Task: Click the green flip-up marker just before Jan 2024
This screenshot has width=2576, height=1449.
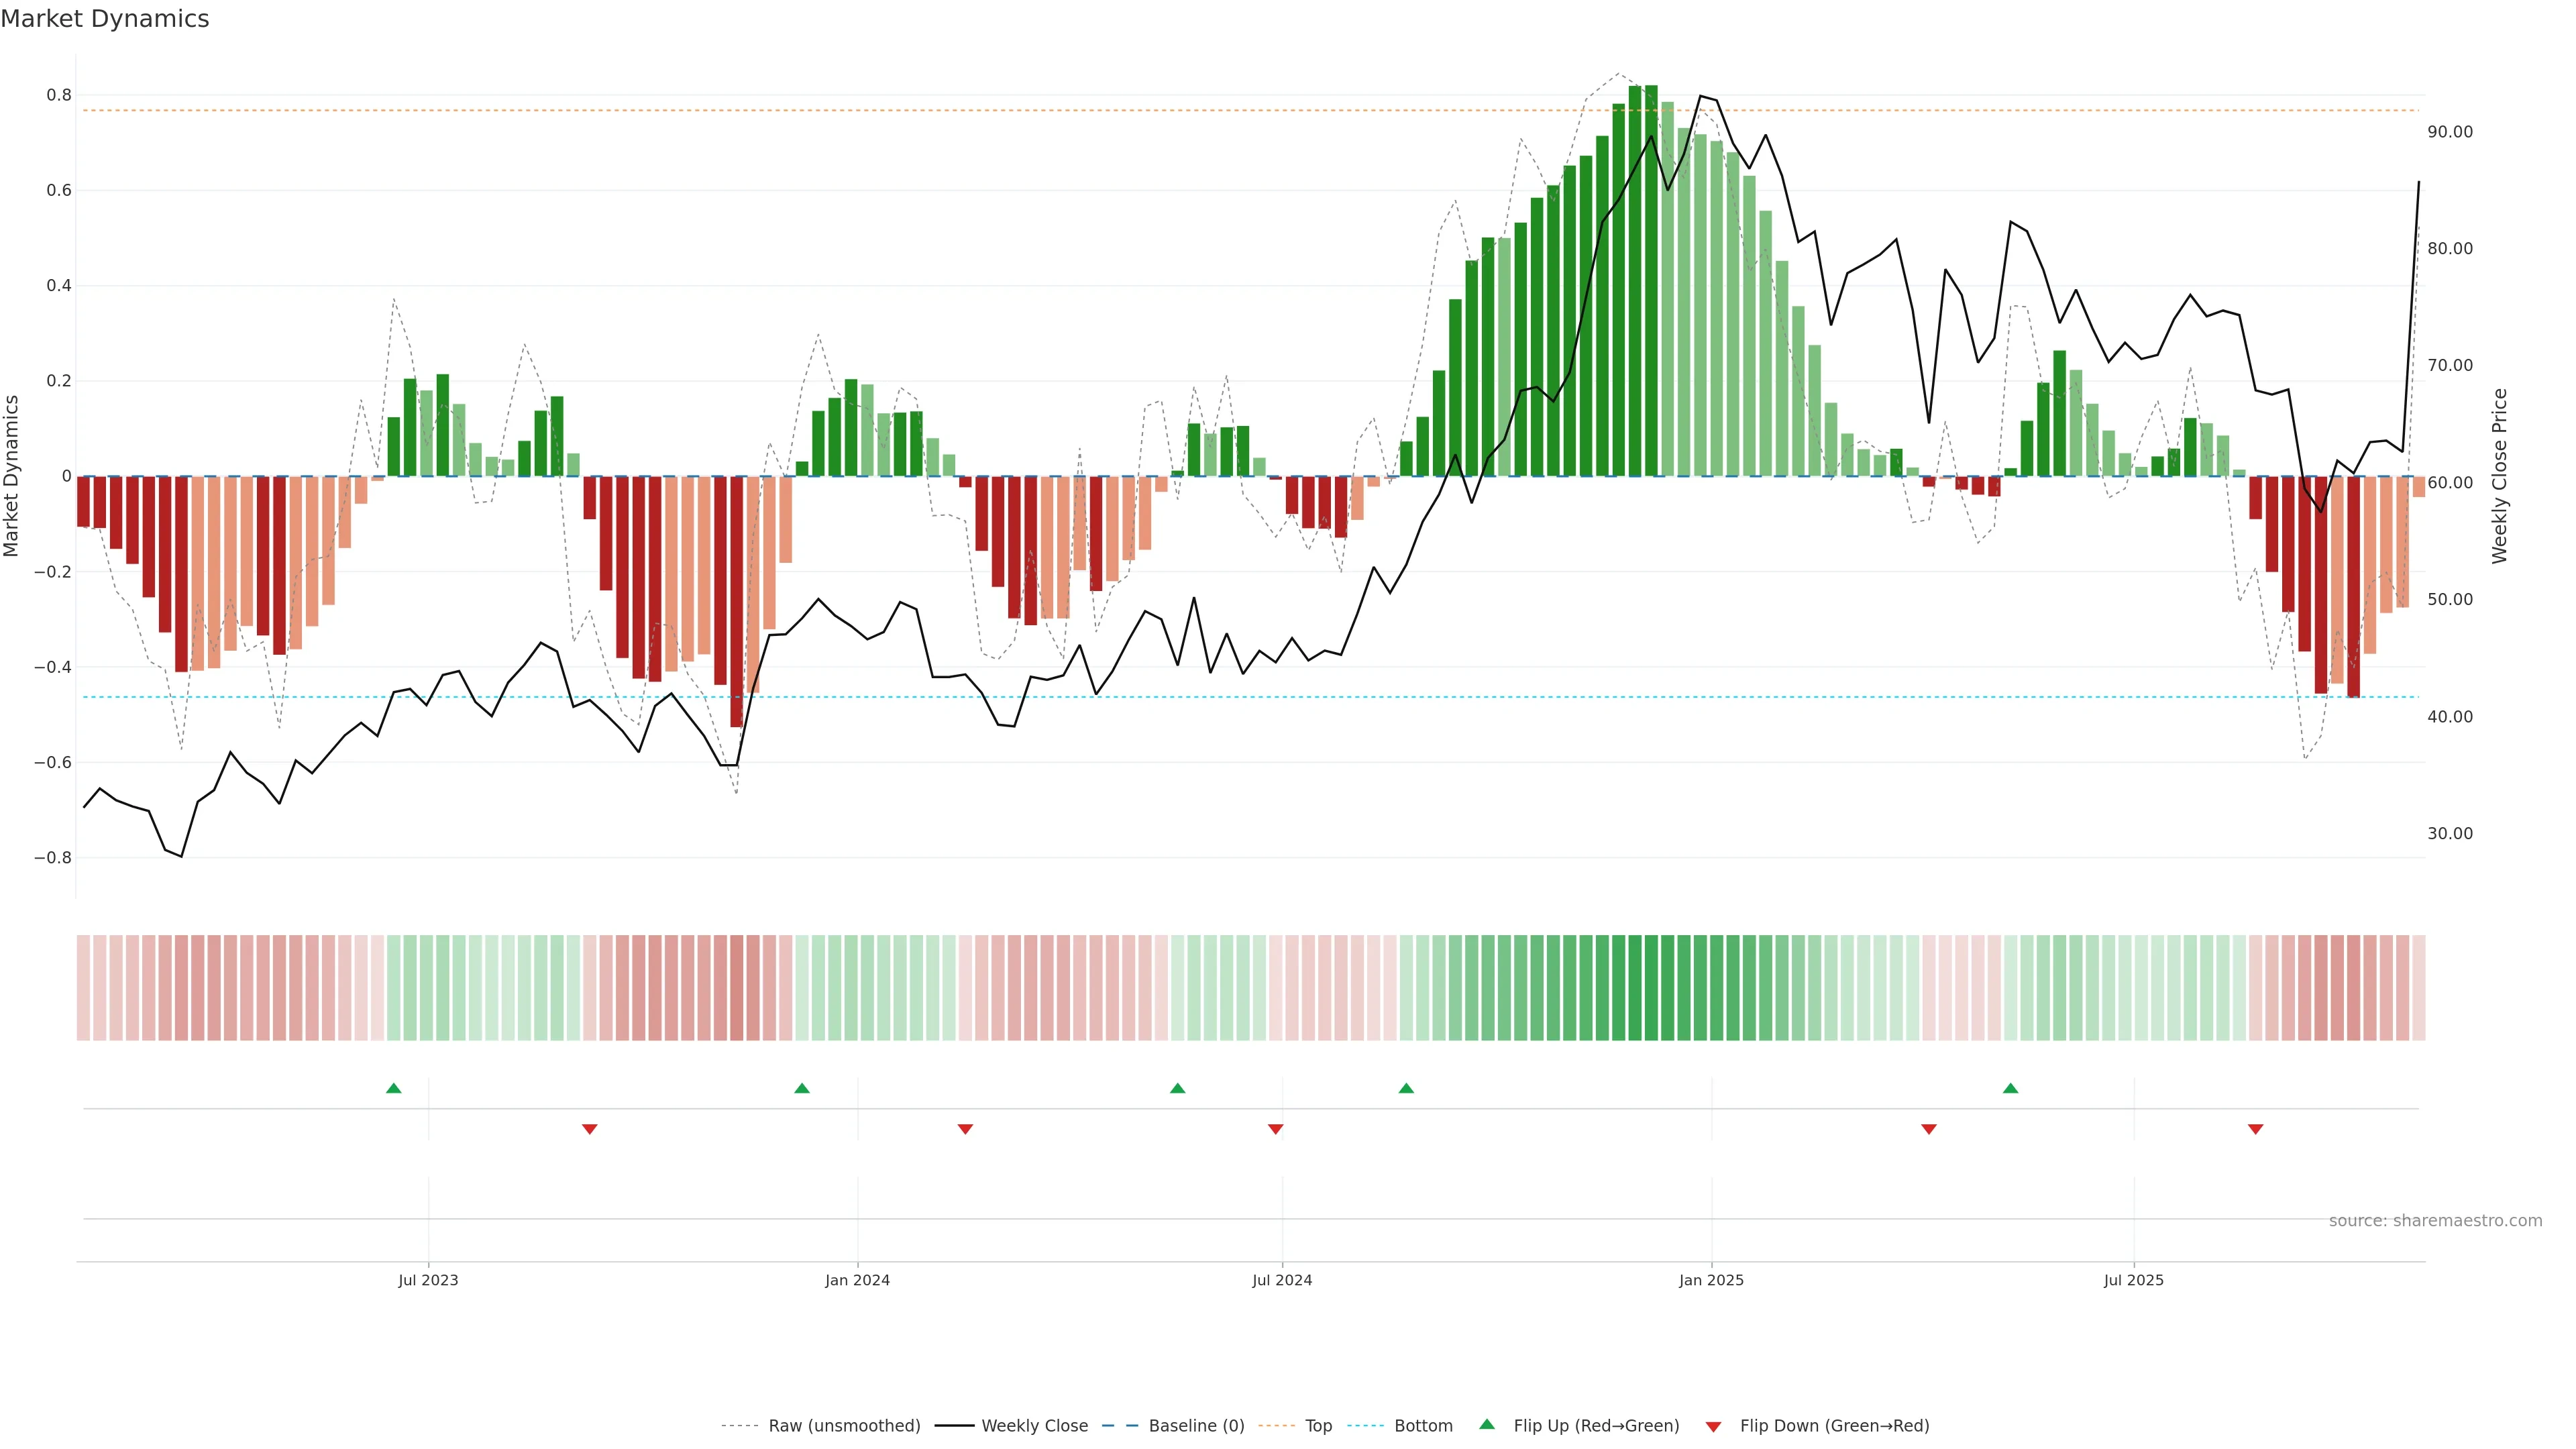Action: (x=802, y=1088)
